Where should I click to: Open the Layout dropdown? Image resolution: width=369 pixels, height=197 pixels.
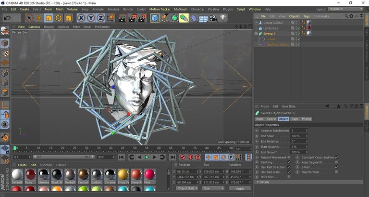pos(345,9)
